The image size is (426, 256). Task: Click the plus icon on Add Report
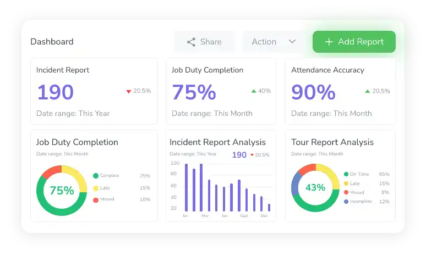pyautogui.click(x=329, y=42)
